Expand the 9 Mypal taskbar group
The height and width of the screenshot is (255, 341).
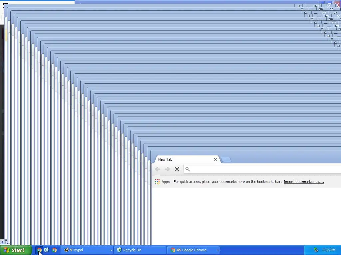click(87, 250)
